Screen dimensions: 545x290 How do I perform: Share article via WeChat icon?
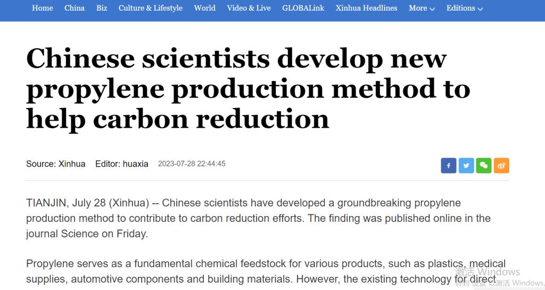[484, 165]
